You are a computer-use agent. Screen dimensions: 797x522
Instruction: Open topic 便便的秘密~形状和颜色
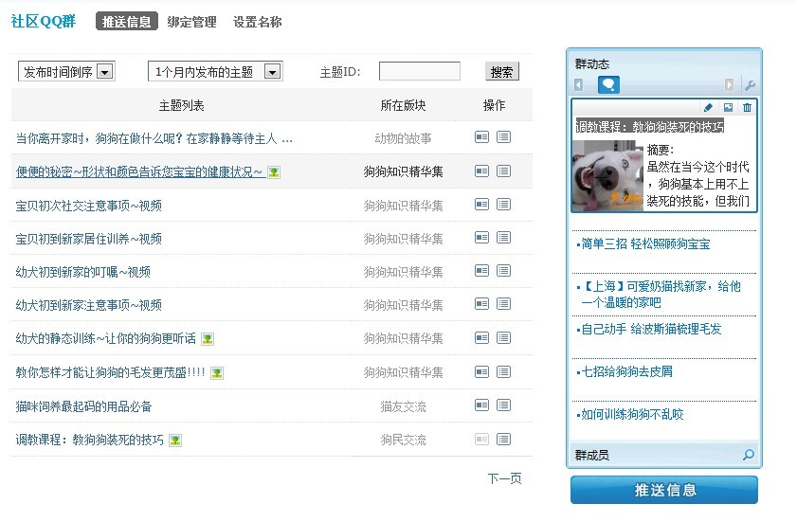138,171
